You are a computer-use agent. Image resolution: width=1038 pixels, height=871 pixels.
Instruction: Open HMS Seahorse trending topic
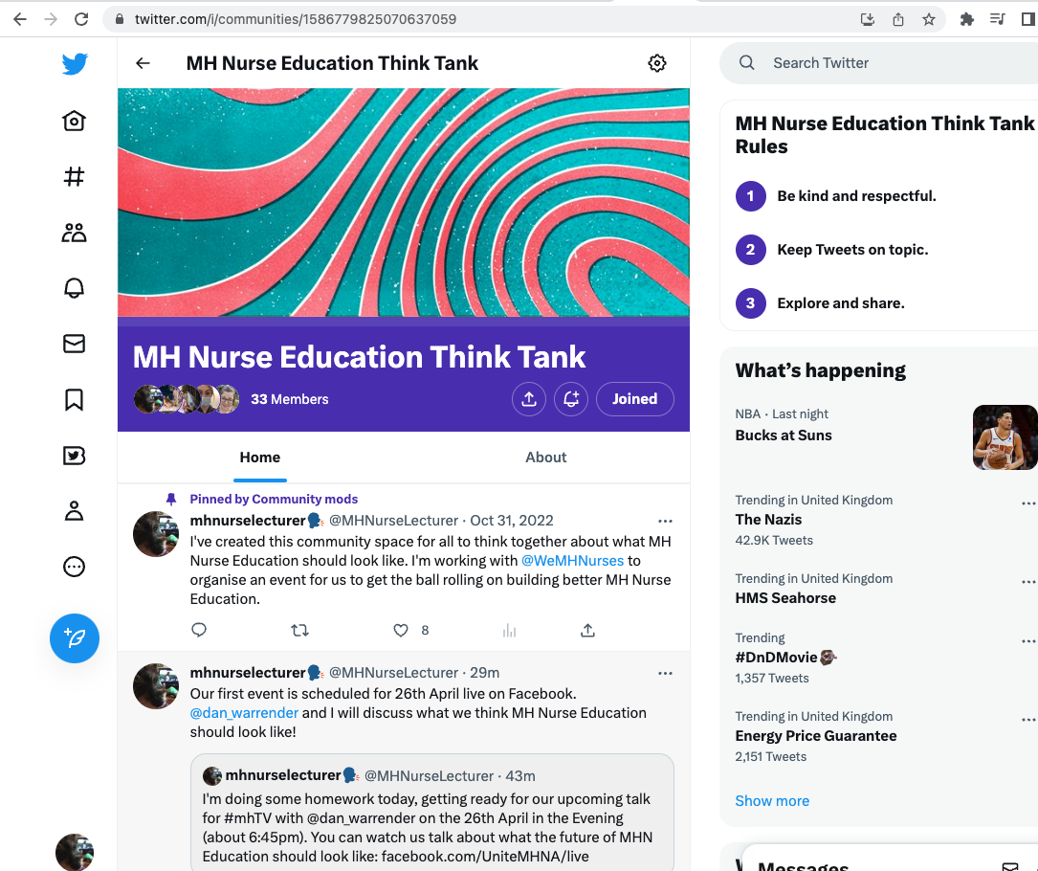(x=785, y=598)
